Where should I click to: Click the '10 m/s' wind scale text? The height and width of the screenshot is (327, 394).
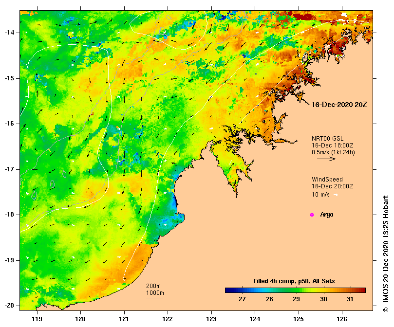coord(320,195)
